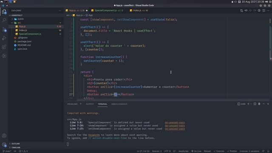This screenshot has height=153, width=272.
Task: Click the 'keywords' link in terminal
Action: [x=94, y=135]
